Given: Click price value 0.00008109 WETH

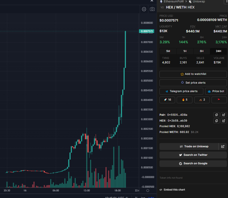Looking at the screenshot, I should coord(212,20).
